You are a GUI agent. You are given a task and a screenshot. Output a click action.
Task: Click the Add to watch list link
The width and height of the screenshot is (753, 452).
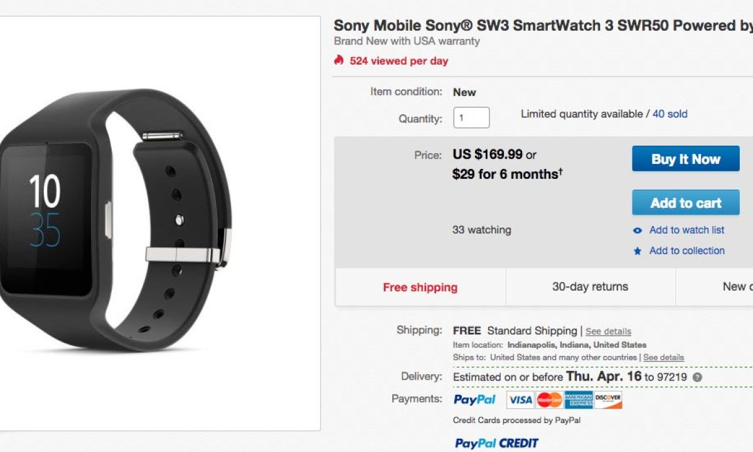(x=686, y=230)
